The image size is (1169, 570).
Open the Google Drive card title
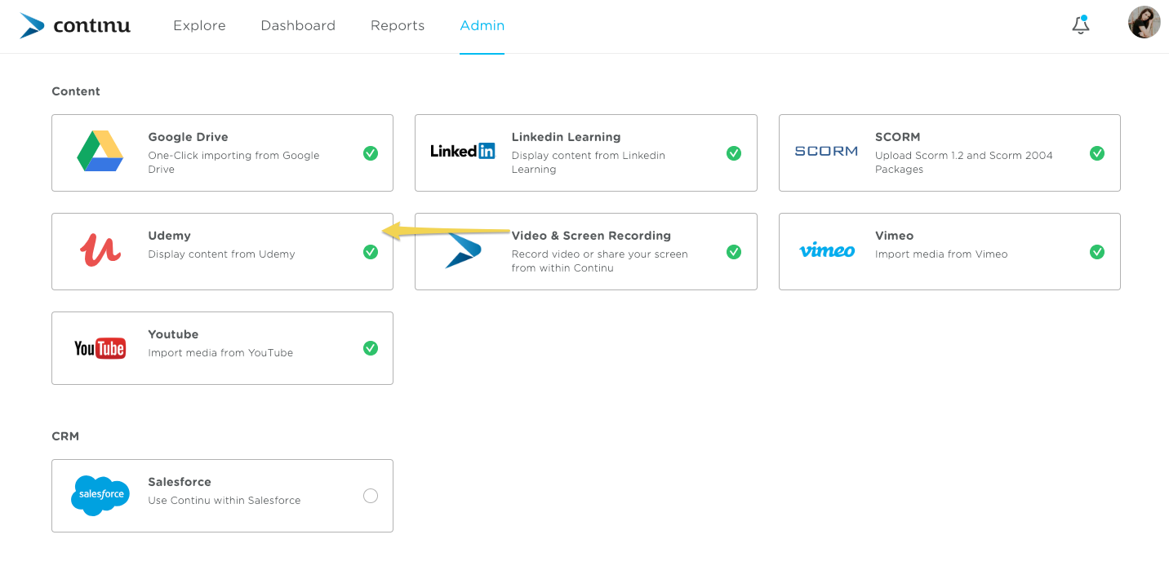[188, 137]
